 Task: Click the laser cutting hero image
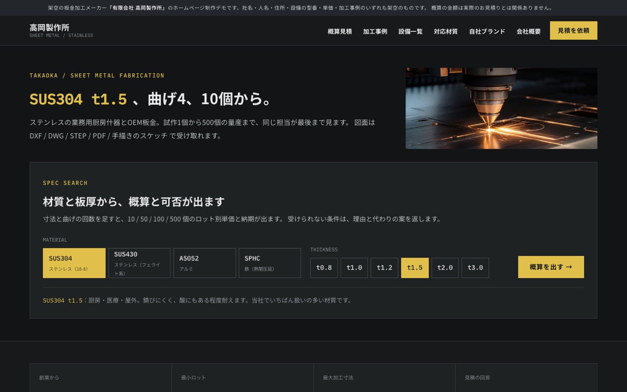[x=502, y=108]
